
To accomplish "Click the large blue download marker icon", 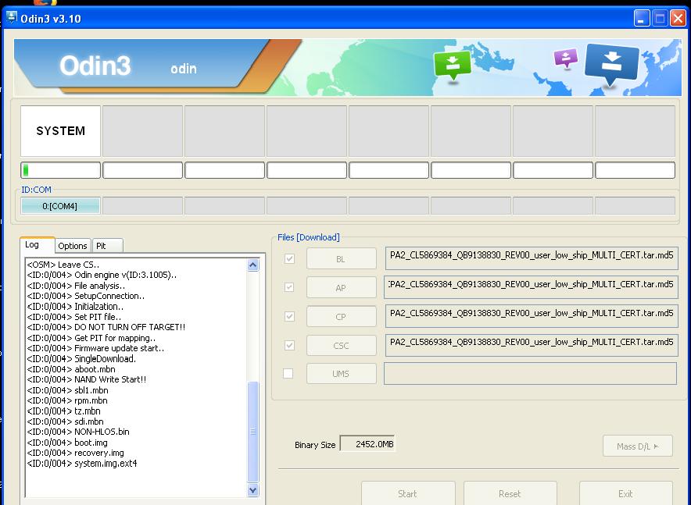I will pos(612,64).
